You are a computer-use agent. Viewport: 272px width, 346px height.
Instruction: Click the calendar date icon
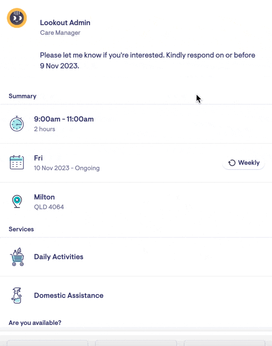(17, 163)
